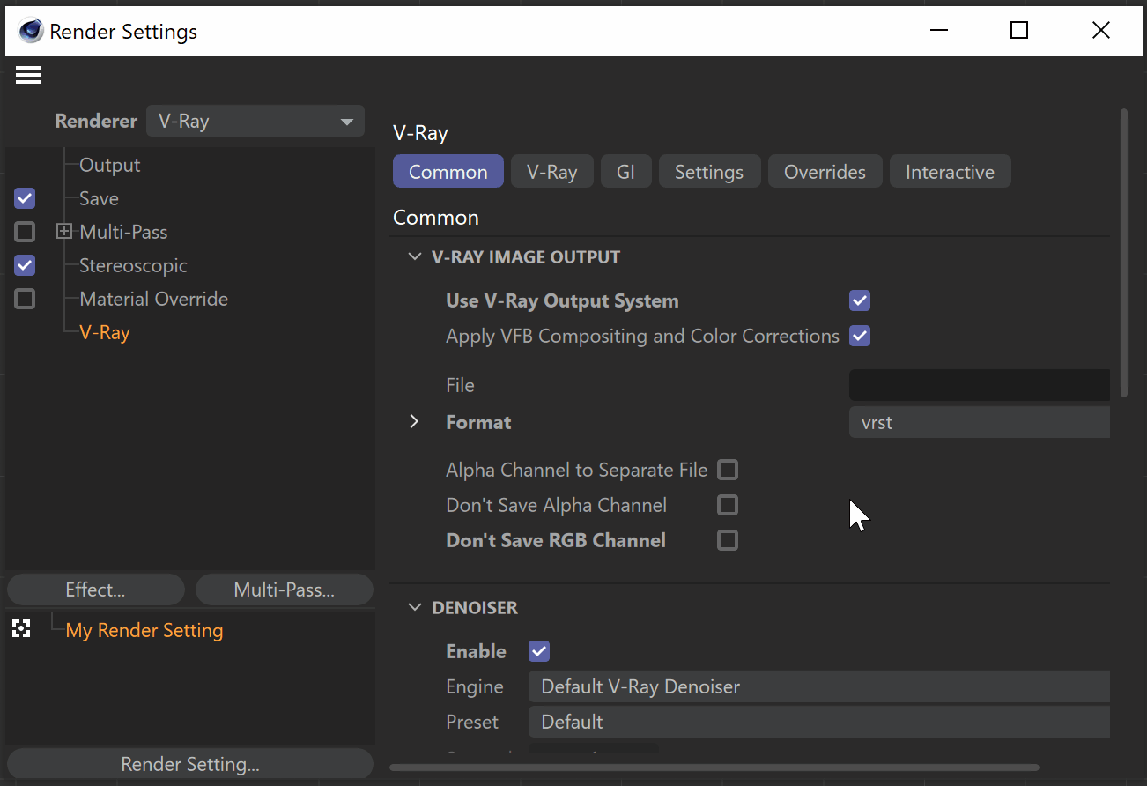Viewport: 1147px width, 786px height.
Task: Click the Cinema 4D logo icon in title bar
Action: pyautogui.click(x=31, y=31)
